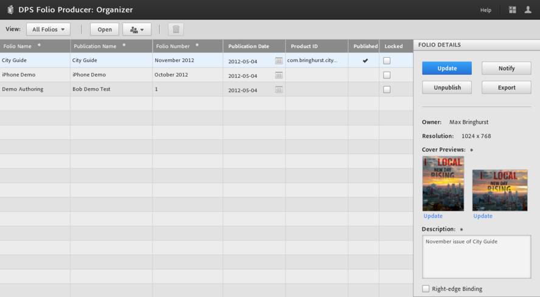The image size is (540, 297).
Task: Open calendar picker for City Guide row
Action: point(279,61)
